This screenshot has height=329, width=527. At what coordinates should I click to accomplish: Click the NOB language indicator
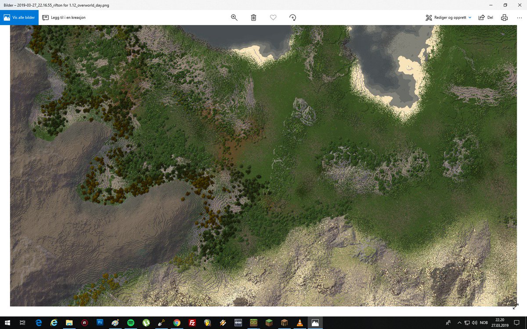484,322
